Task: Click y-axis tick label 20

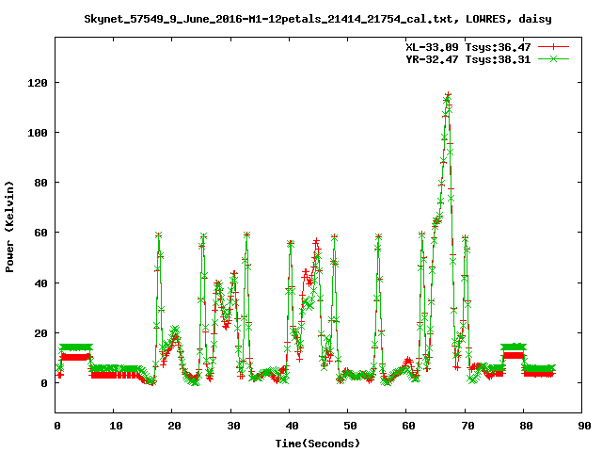Action: [x=41, y=333]
